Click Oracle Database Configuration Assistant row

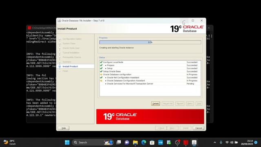tap(150, 80)
